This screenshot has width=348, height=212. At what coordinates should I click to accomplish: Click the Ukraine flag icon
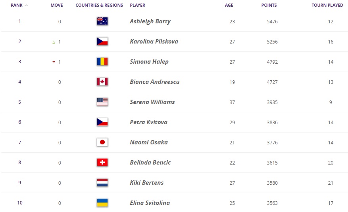point(102,203)
